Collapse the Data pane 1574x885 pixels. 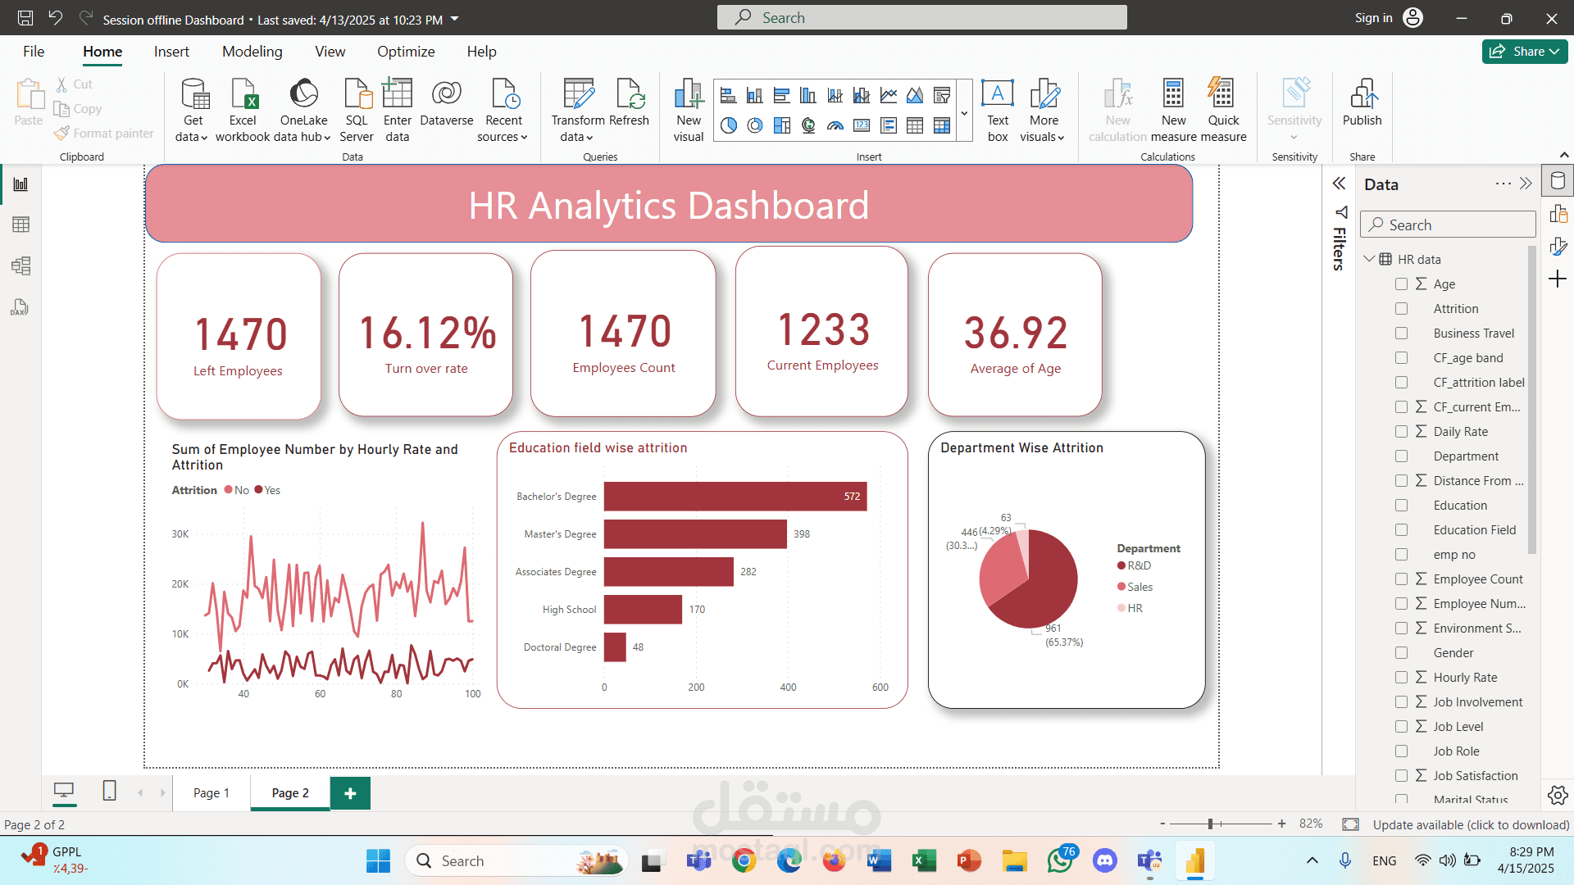tap(1526, 184)
